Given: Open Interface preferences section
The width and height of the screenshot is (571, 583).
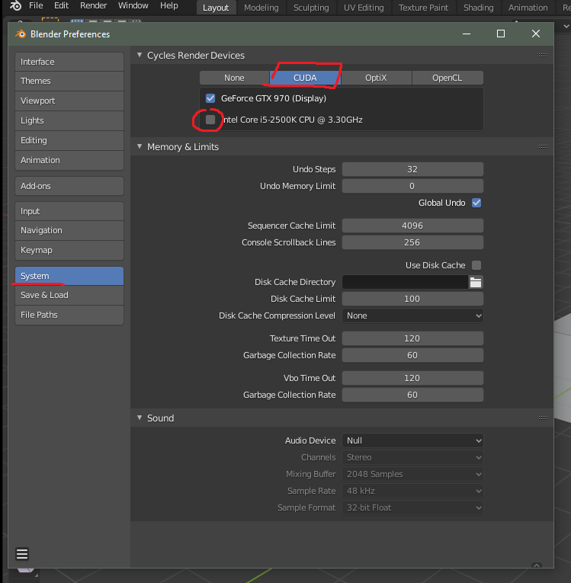Looking at the screenshot, I should (69, 62).
